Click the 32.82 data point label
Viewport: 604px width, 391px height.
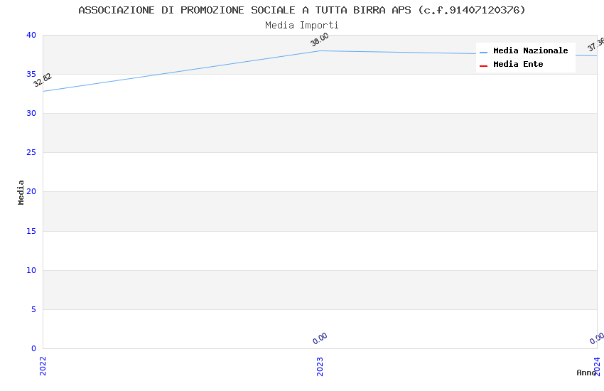click(x=43, y=80)
